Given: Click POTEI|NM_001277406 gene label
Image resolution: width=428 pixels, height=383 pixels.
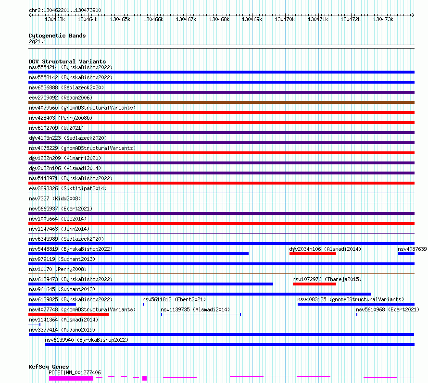Looking at the screenshot, I should coord(75,372).
